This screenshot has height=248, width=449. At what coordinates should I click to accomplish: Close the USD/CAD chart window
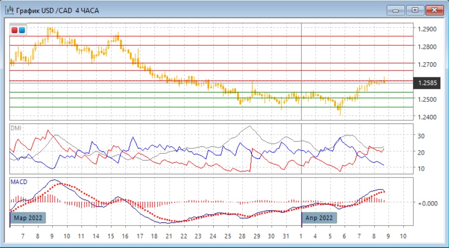434,10
